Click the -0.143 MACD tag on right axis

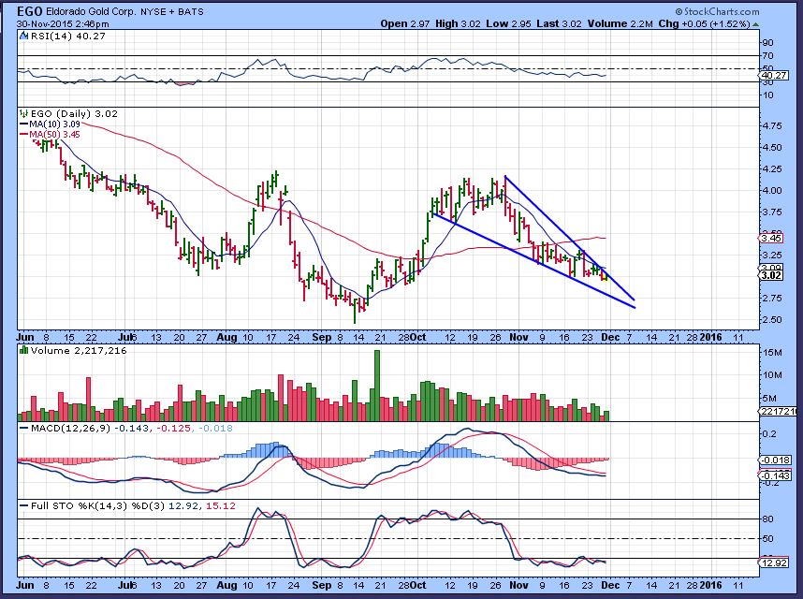click(x=776, y=475)
